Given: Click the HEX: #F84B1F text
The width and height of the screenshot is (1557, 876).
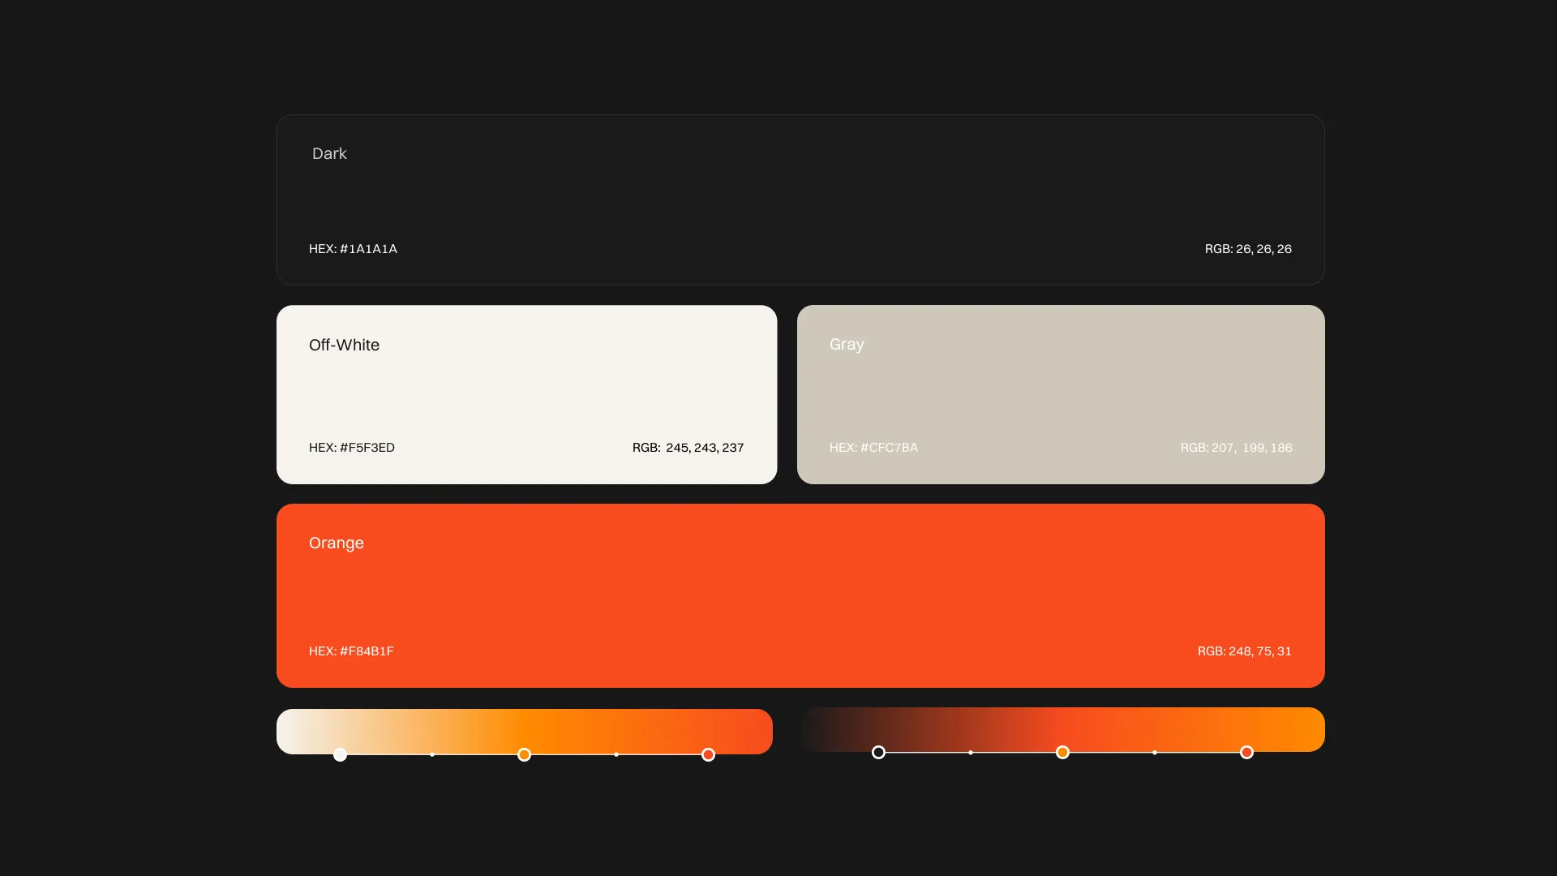Looking at the screenshot, I should (351, 651).
